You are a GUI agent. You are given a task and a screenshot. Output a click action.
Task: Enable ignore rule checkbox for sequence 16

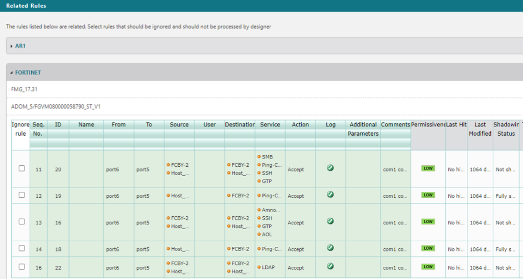tap(21, 267)
